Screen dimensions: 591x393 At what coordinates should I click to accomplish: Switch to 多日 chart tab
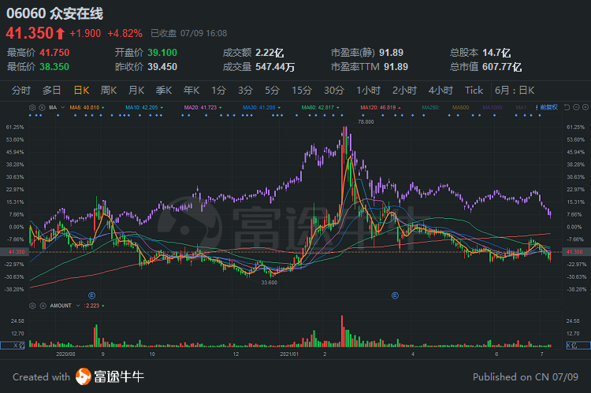[52, 91]
